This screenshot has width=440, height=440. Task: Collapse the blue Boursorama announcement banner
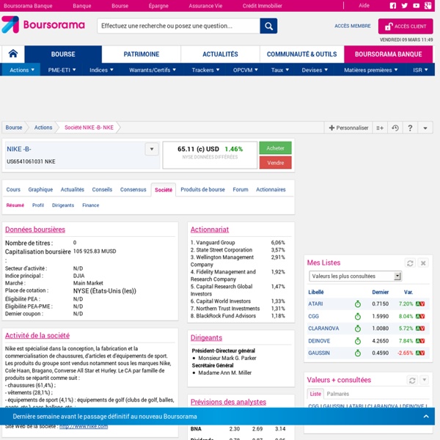(x=426, y=417)
